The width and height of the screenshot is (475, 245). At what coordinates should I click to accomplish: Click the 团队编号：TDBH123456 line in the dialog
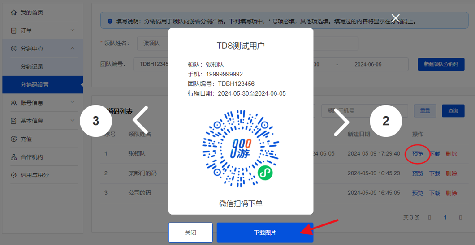tap(221, 84)
